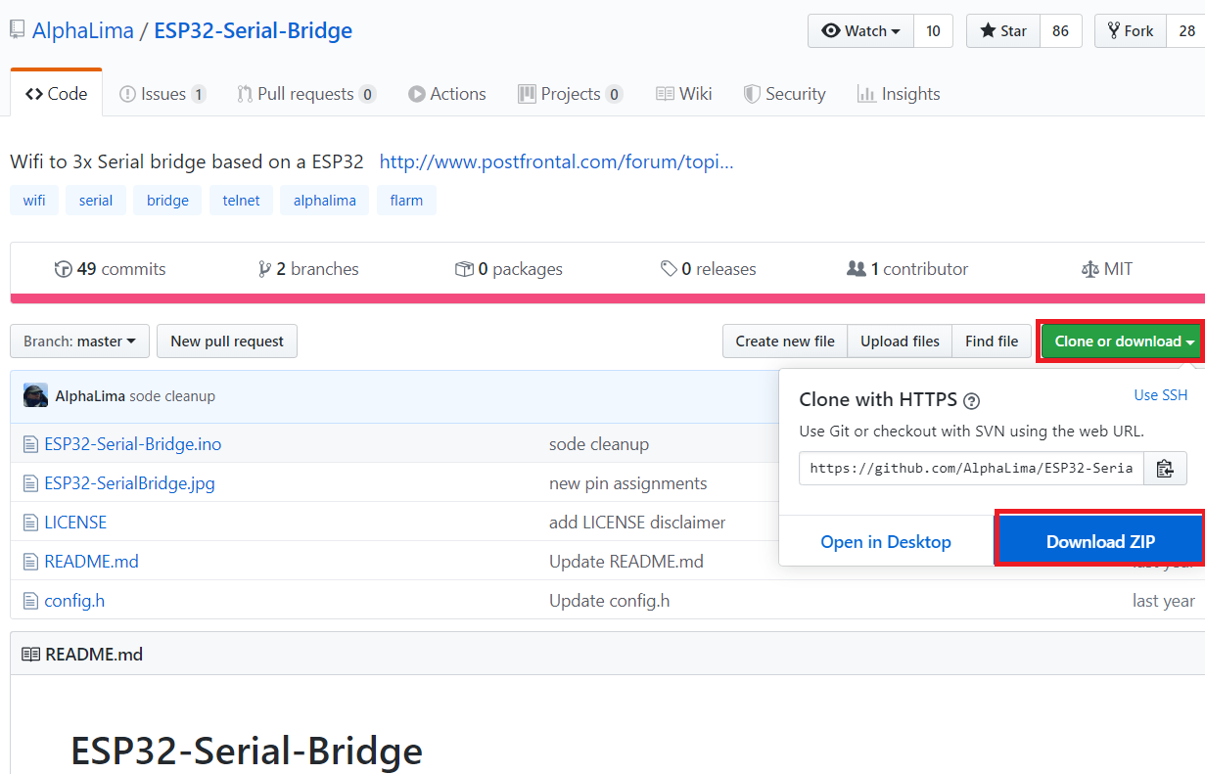Switch to the Issues tab
This screenshot has width=1205, height=774.
(162, 94)
